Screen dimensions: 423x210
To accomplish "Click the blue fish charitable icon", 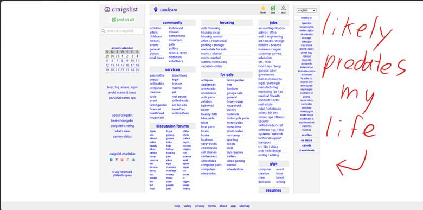I will [x=133, y=160].
